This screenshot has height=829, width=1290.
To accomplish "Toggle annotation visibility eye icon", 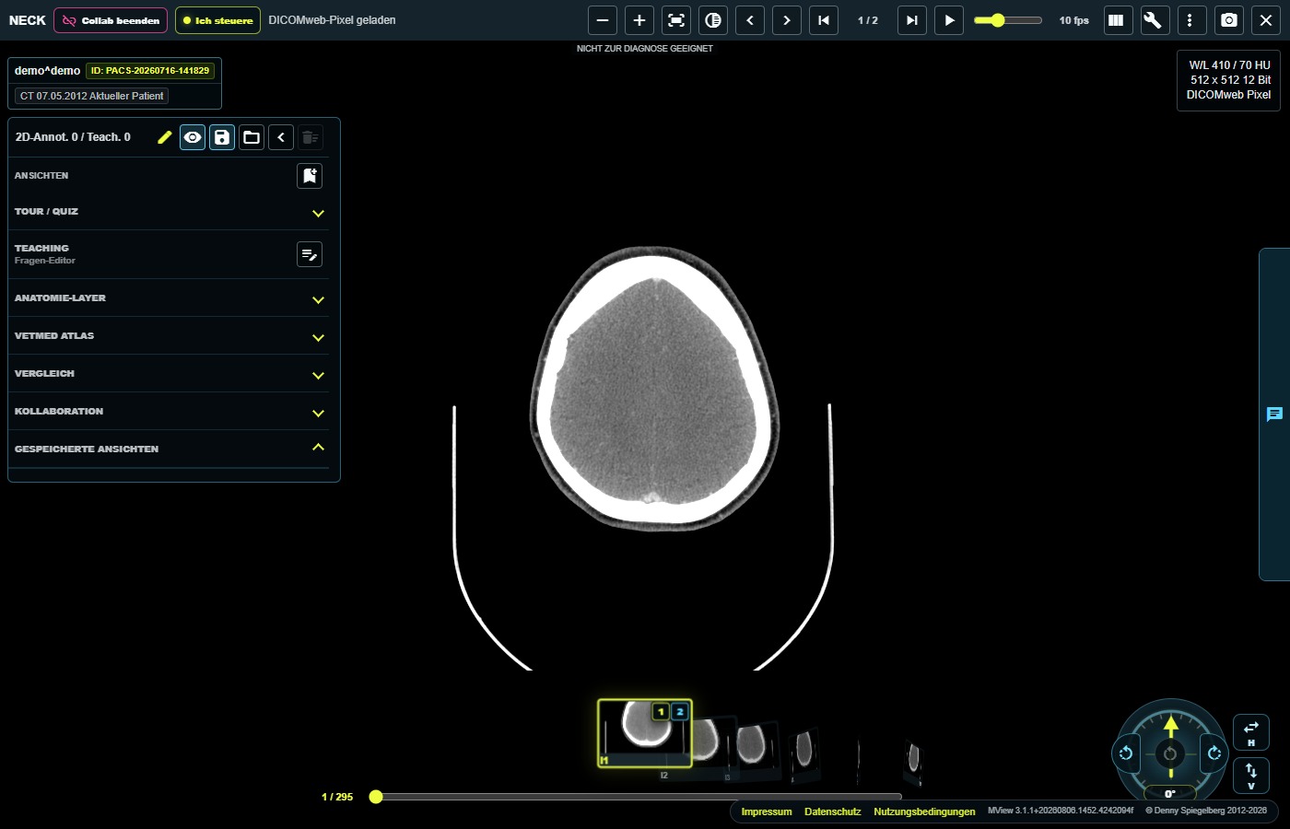I will 193,137.
